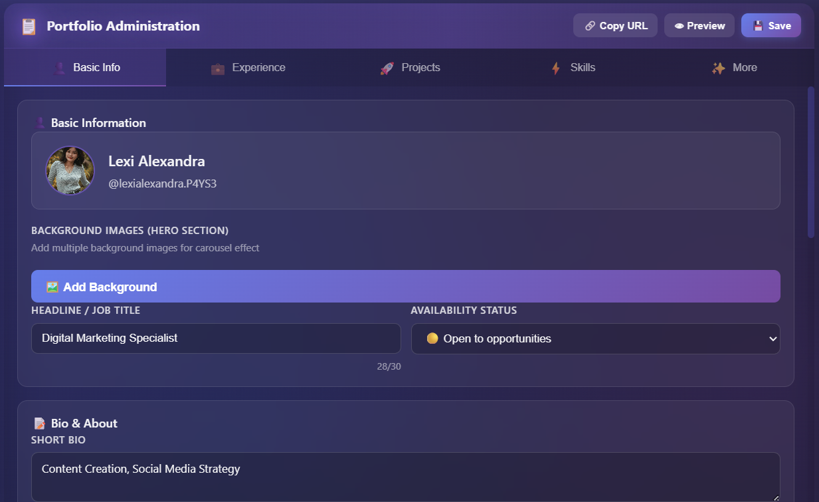Open the Availability Status dropdown
This screenshot has height=502, width=819.
(x=596, y=338)
